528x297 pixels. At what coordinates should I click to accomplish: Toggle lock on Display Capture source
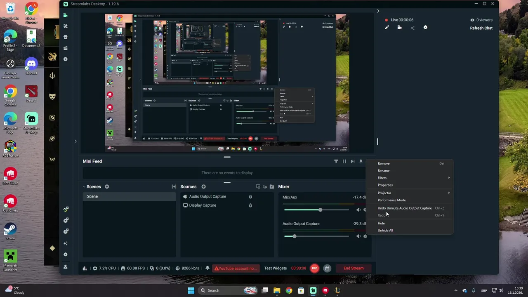point(250,205)
